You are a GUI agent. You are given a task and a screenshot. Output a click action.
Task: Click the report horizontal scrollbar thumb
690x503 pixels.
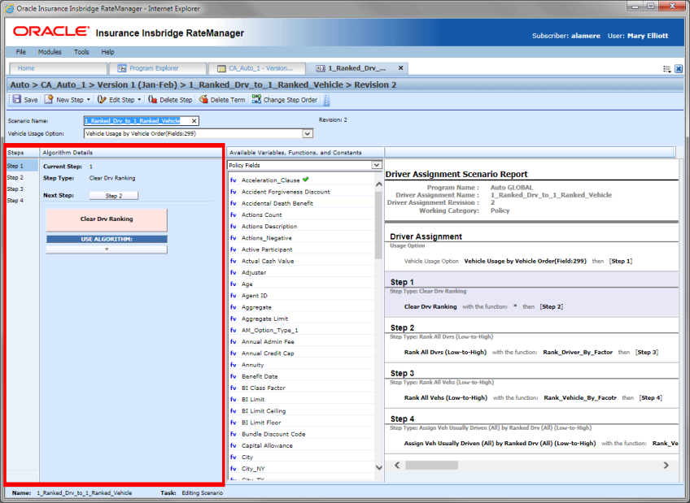tap(432, 466)
